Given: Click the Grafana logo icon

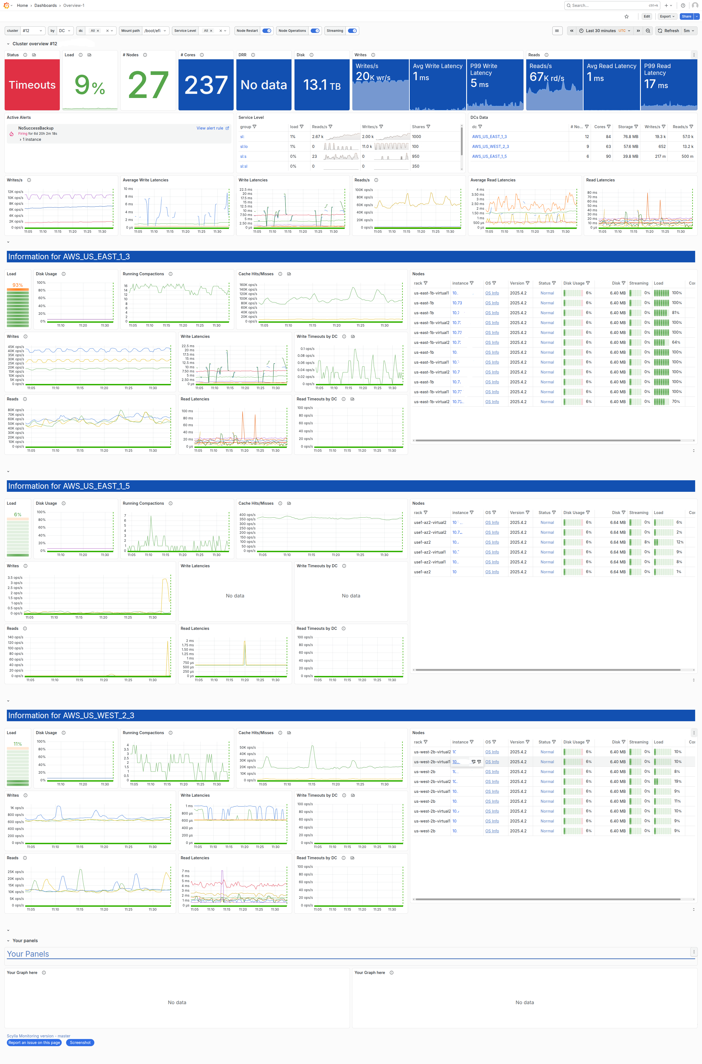Looking at the screenshot, I should (x=6, y=5).
